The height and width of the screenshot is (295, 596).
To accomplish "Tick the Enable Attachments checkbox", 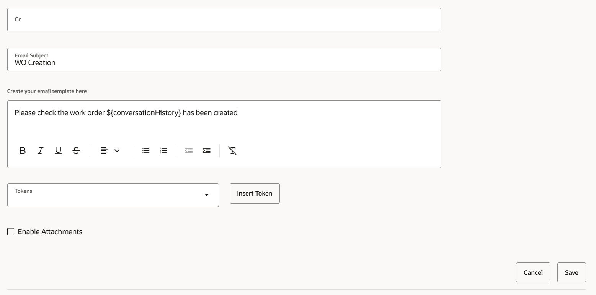I will [x=11, y=232].
